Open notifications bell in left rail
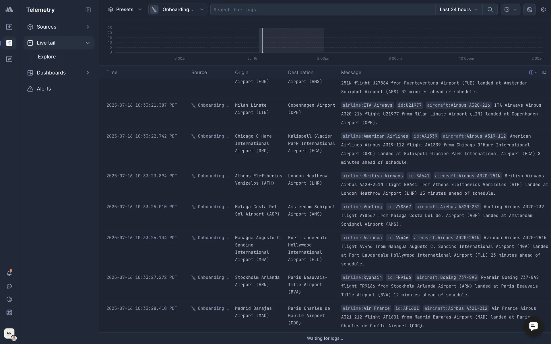551x344 pixels. click(x=9, y=273)
